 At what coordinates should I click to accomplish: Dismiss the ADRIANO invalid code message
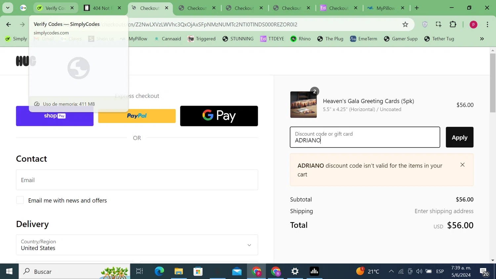pos(462,165)
